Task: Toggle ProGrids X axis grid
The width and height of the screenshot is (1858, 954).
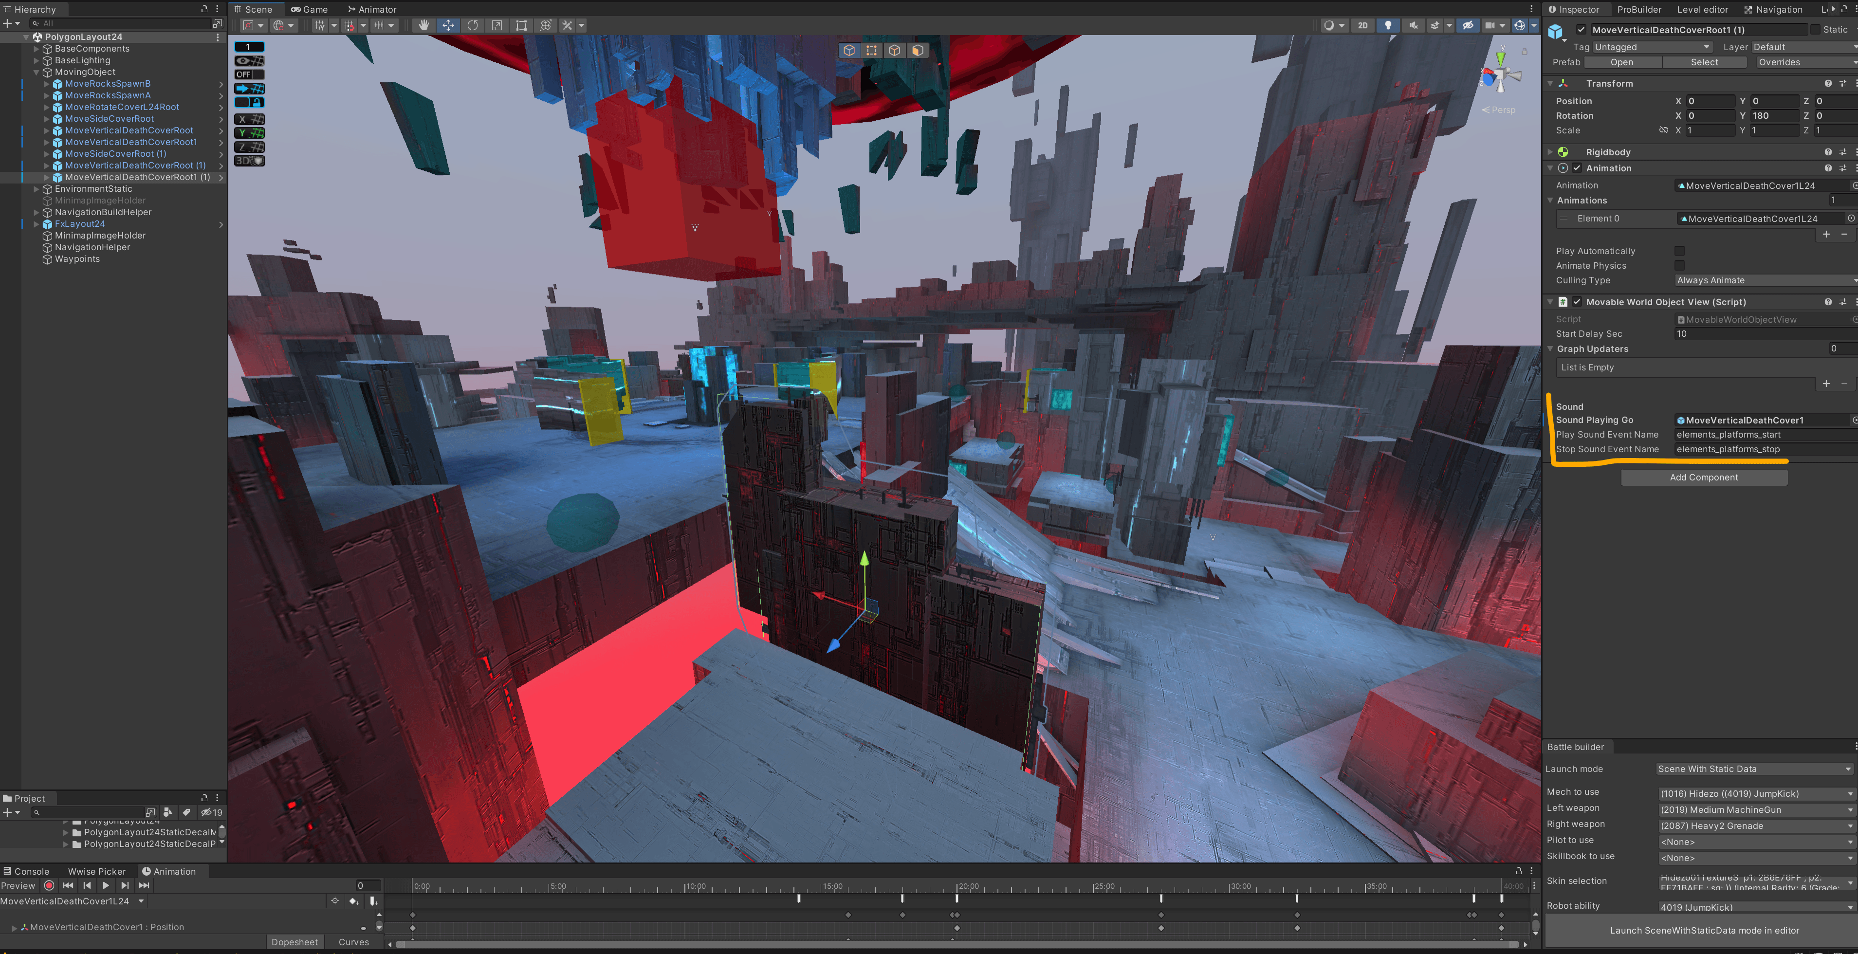Action: pyautogui.click(x=250, y=119)
